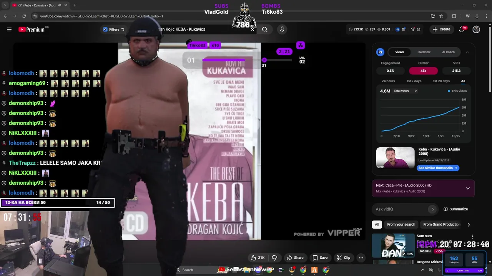Show hidden tray icons with the up chevron
Image resolution: width=492 pixels, height=276 pixels.
click(423, 270)
